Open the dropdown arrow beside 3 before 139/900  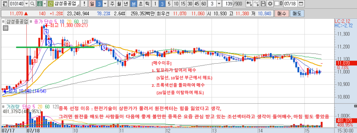pos(219,4)
